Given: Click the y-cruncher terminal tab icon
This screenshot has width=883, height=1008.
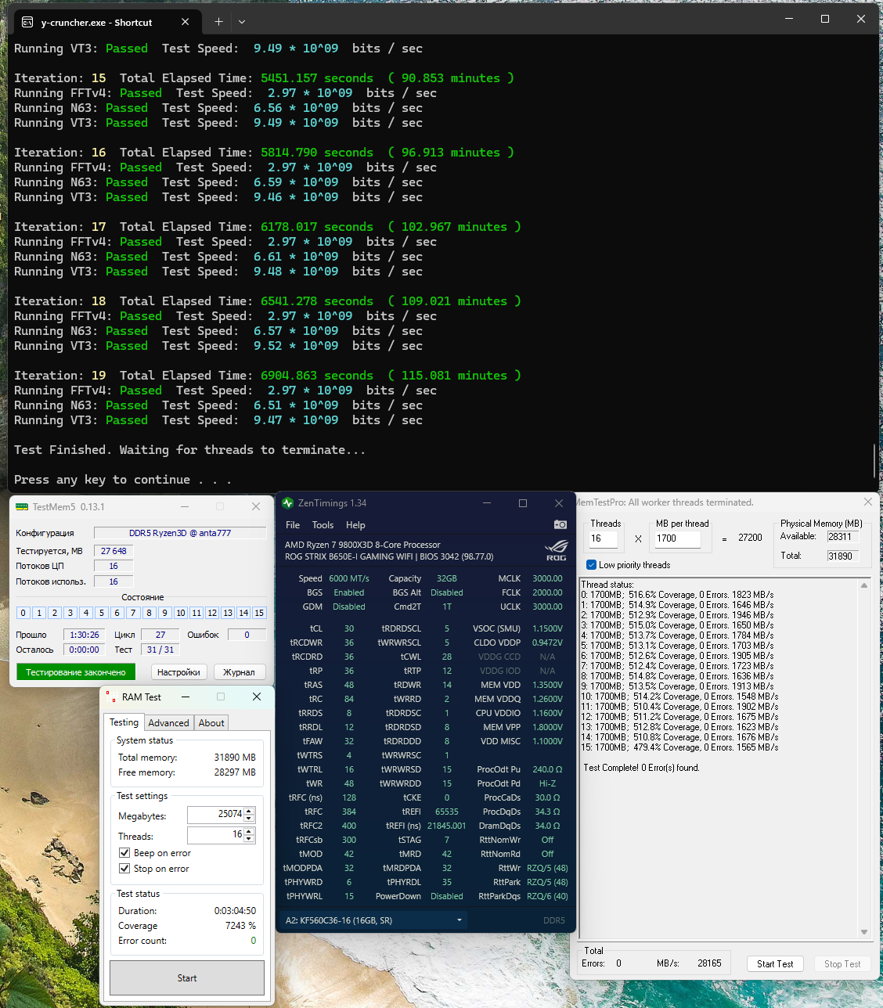Looking at the screenshot, I should (x=27, y=22).
